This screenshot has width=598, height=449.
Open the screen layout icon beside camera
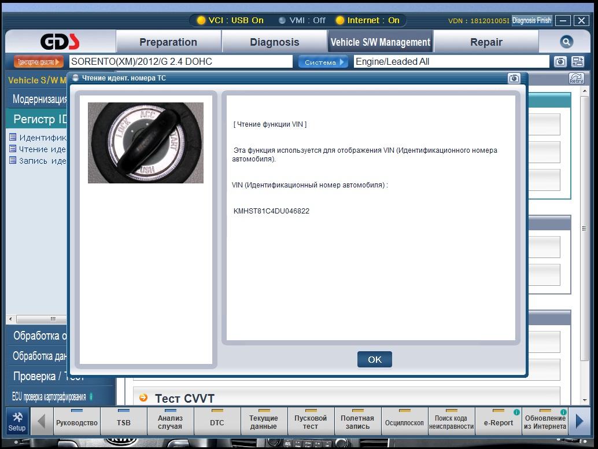pyautogui.click(x=577, y=62)
